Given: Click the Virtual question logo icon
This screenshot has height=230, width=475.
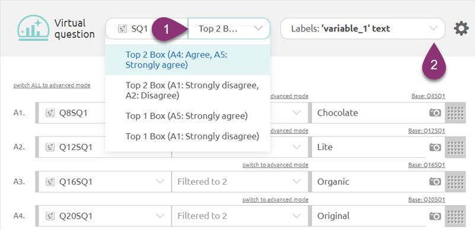Looking at the screenshot, I should (33, 28).
